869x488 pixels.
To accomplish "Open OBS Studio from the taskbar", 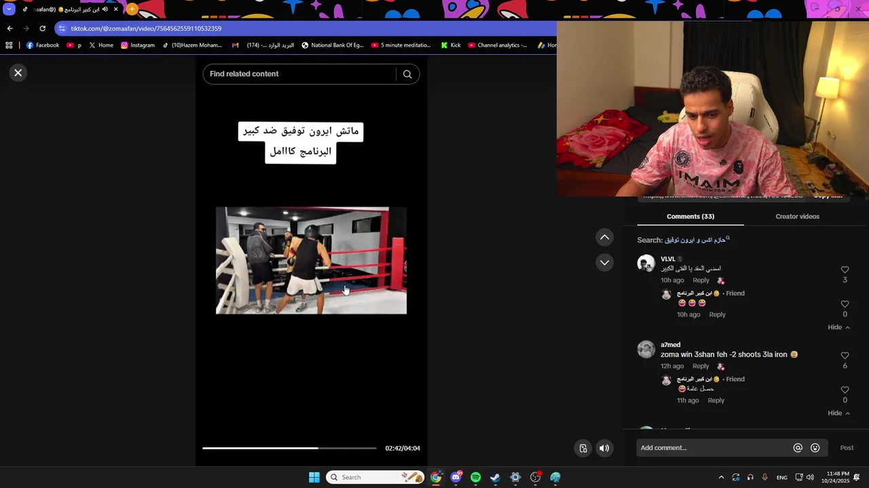I will tap(536, 477).
